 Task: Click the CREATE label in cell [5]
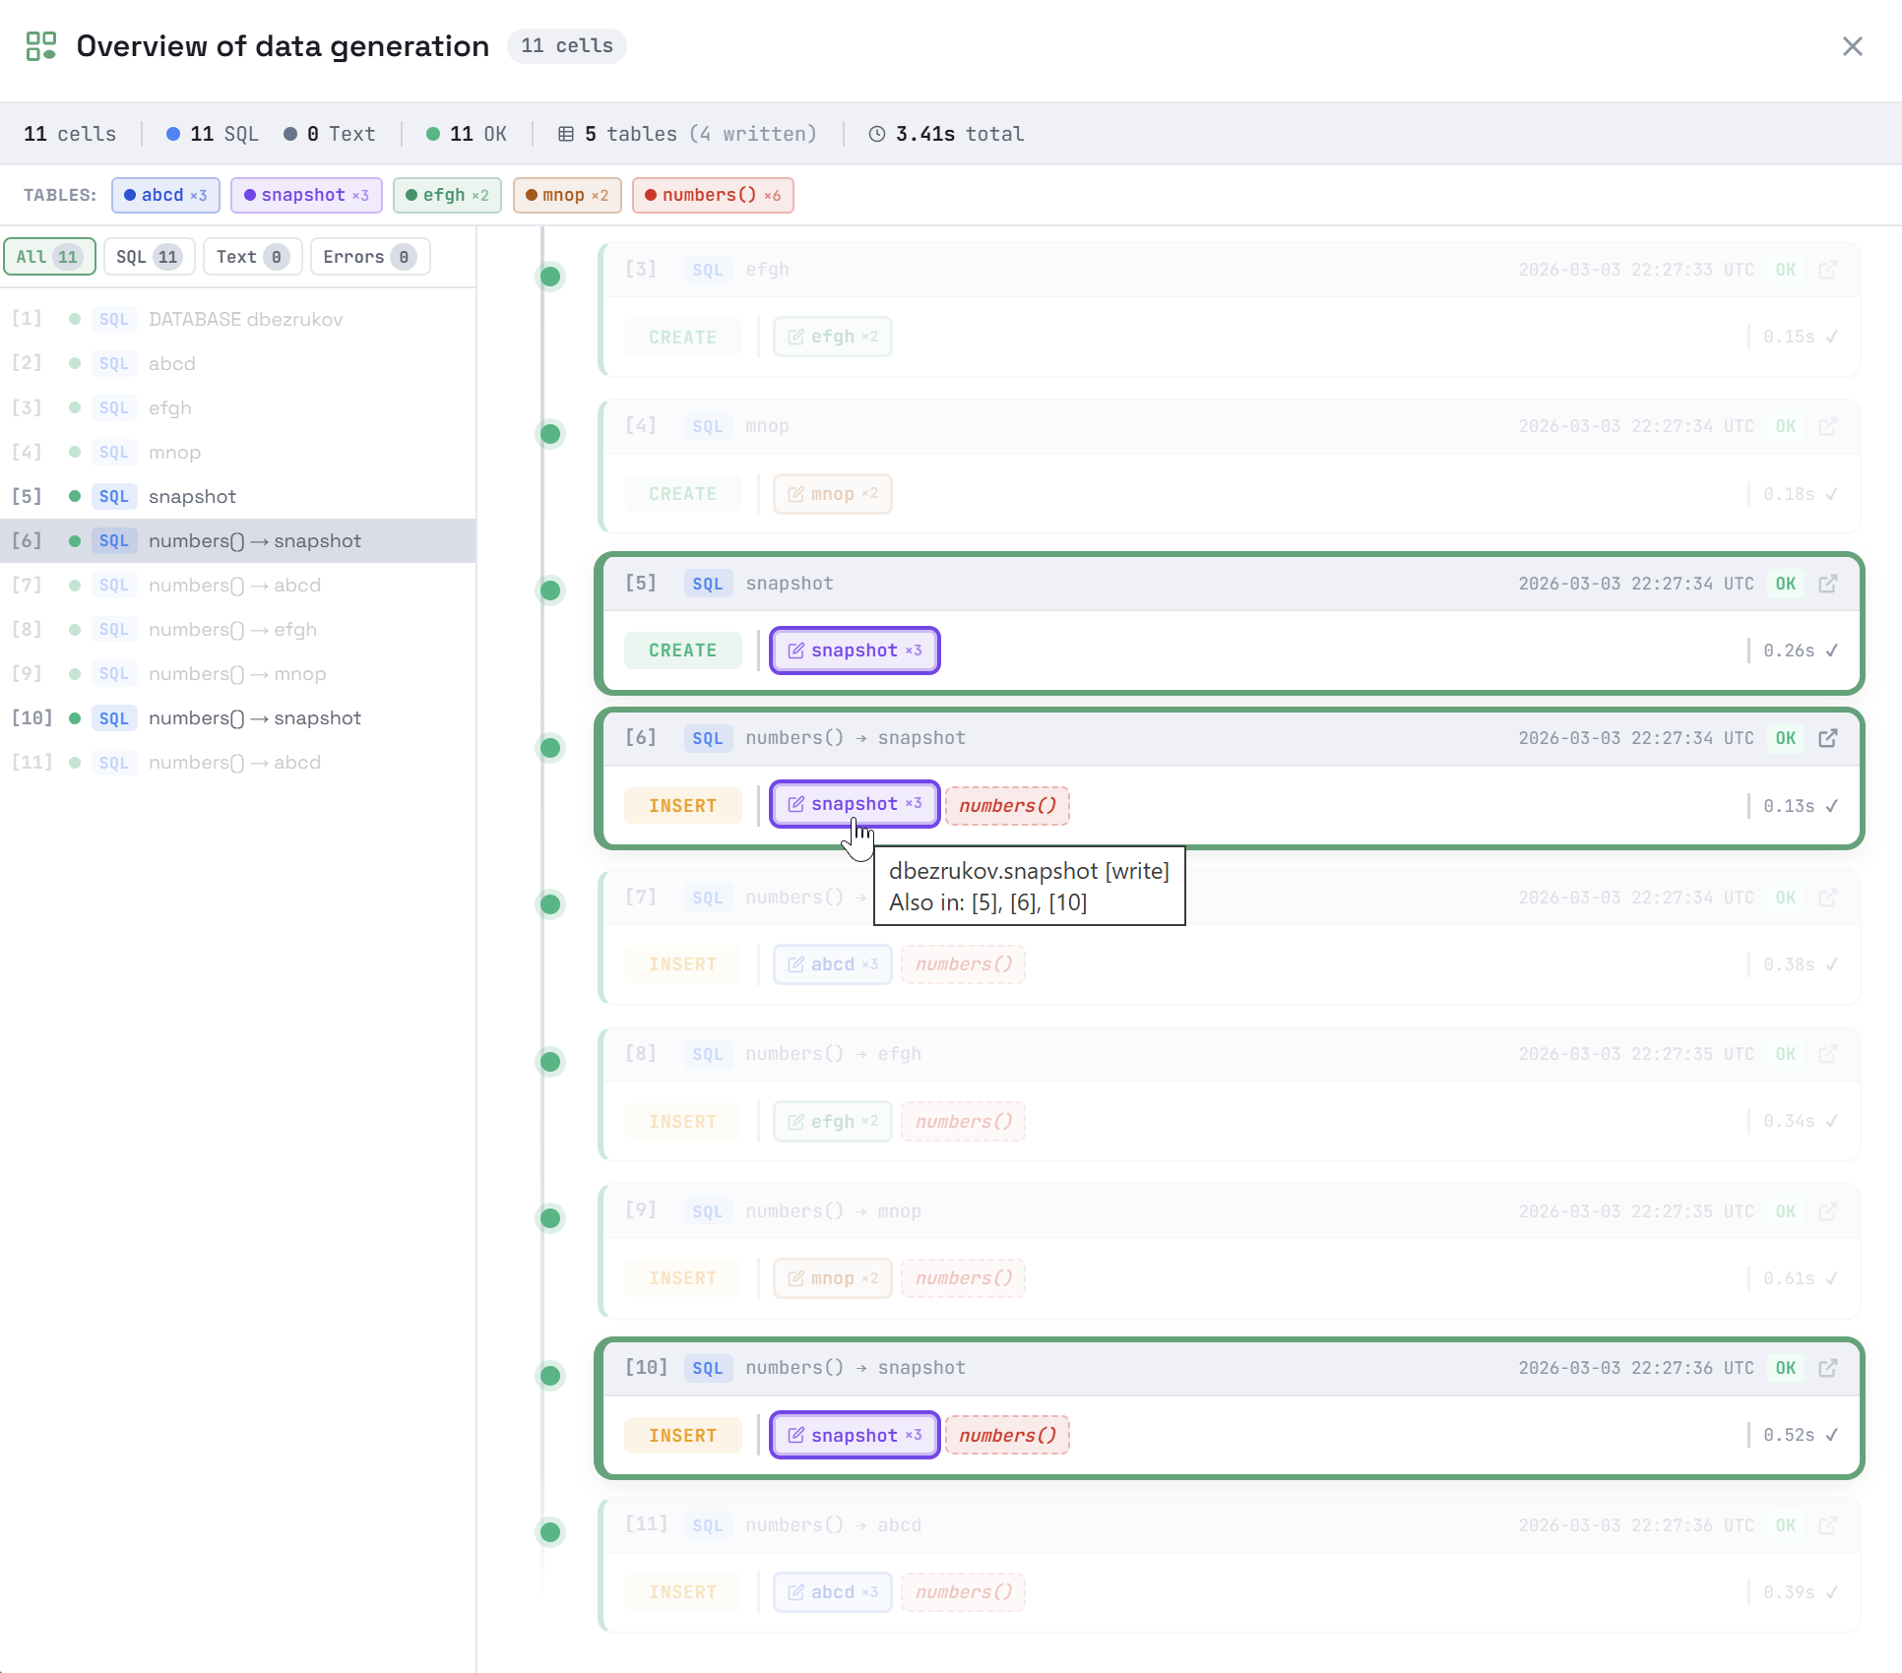click(x=682, y=651)
